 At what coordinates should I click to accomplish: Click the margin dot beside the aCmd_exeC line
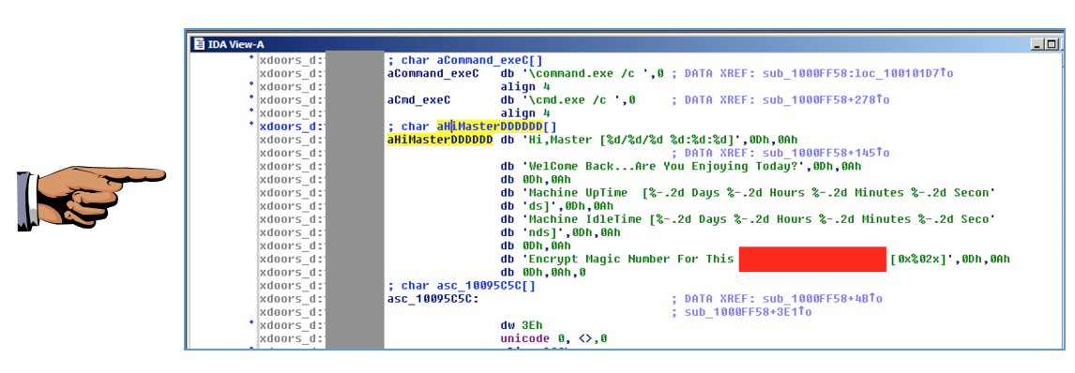point(251,97)
